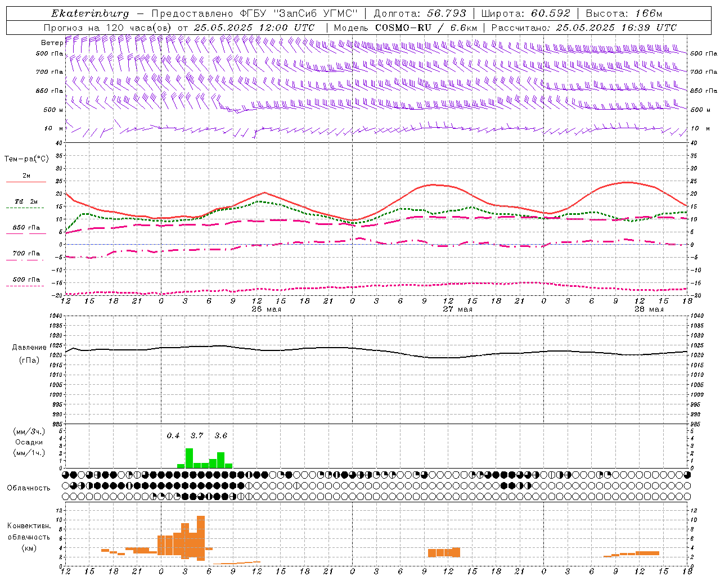The image size is (720, 576).
Task: Click the 3.6 precipitation total
Action: (x=221, y=436)
